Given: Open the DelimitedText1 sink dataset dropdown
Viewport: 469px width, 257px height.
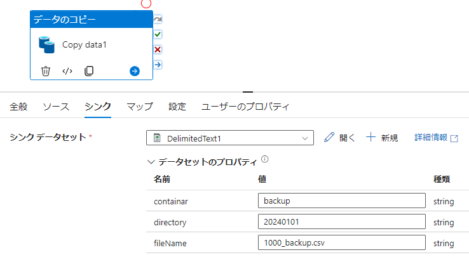Looking at the screenshot, I should 230,138.
